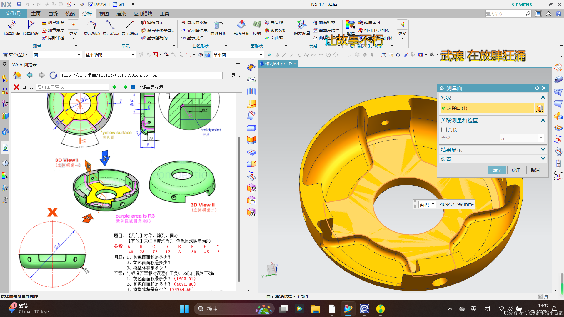Click the save icon in title bar

(x=19, y=4)
